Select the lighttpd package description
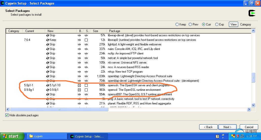This screenshot has height=140, width=261. [134, 44]
